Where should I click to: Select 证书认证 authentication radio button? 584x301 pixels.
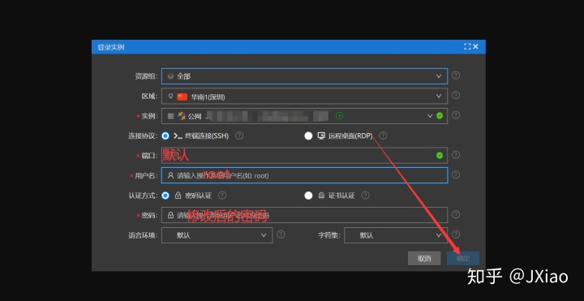click(x=308, y=196)
